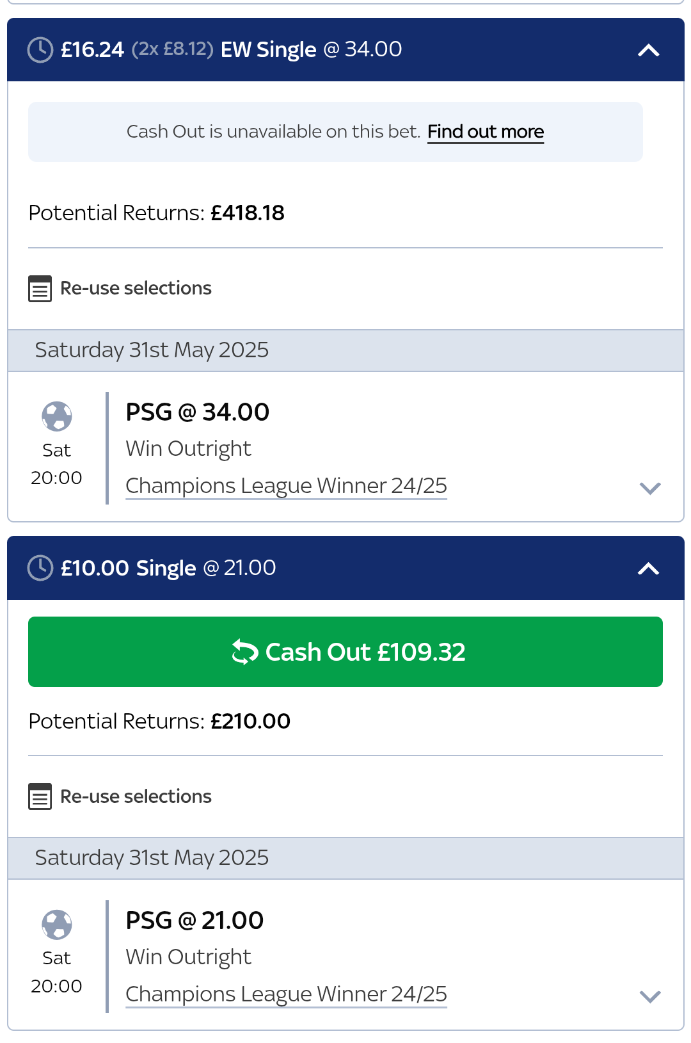Expand PSG @ 34.00 selection details
The width and height of the screenshot is (691, 1043).
650,489
